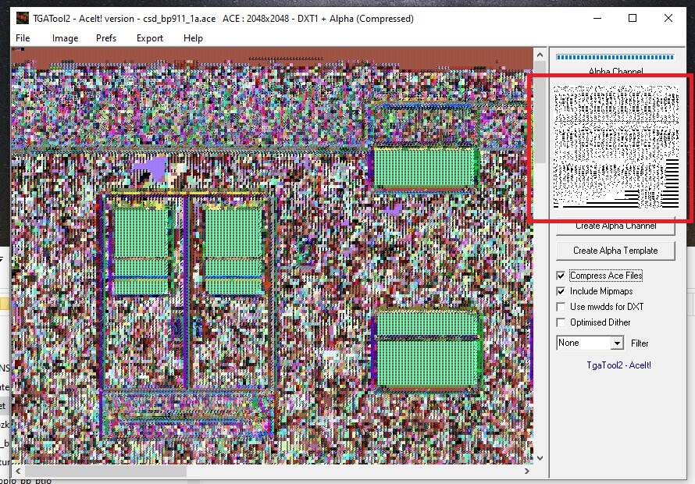Image resolution: width=695 pixels, height=484 pixels.
Task: Click the horizontal scrollbar left arrow
Action: [18, 471]
